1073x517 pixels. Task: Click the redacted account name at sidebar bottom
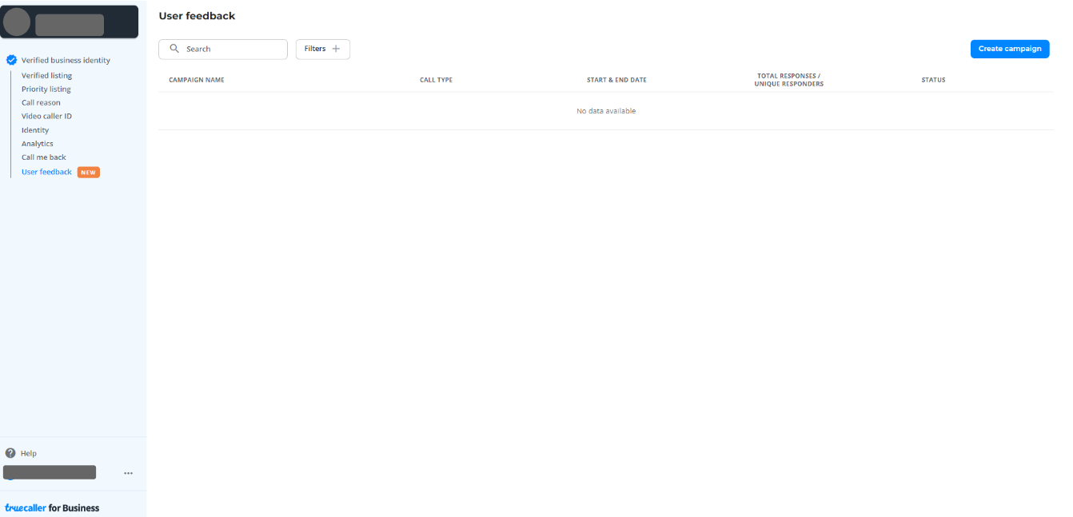(x=50, y=472)
